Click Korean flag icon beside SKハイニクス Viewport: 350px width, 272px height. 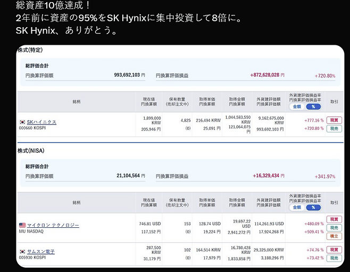pos(22,122)
